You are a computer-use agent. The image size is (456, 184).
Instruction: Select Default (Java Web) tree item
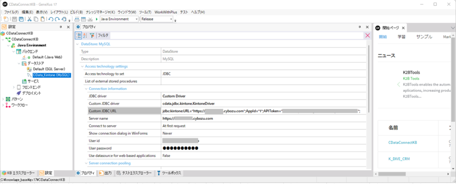[47, 57]
